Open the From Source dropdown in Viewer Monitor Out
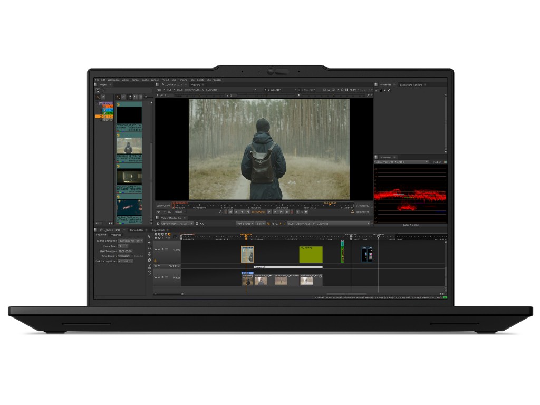 click(x=245, y=224)
